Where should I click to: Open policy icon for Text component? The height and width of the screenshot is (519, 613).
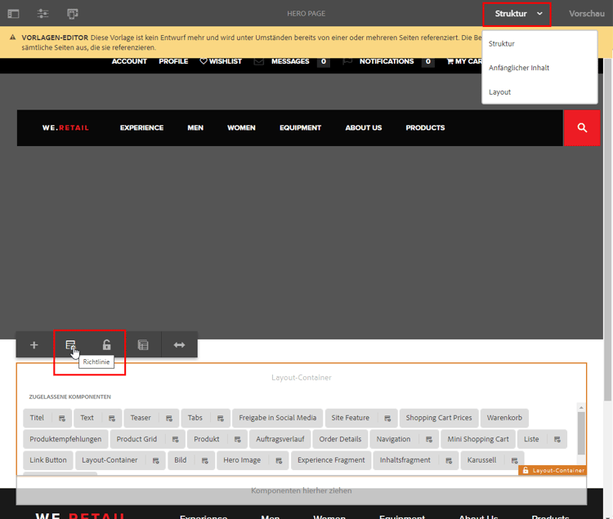point(112,419)
